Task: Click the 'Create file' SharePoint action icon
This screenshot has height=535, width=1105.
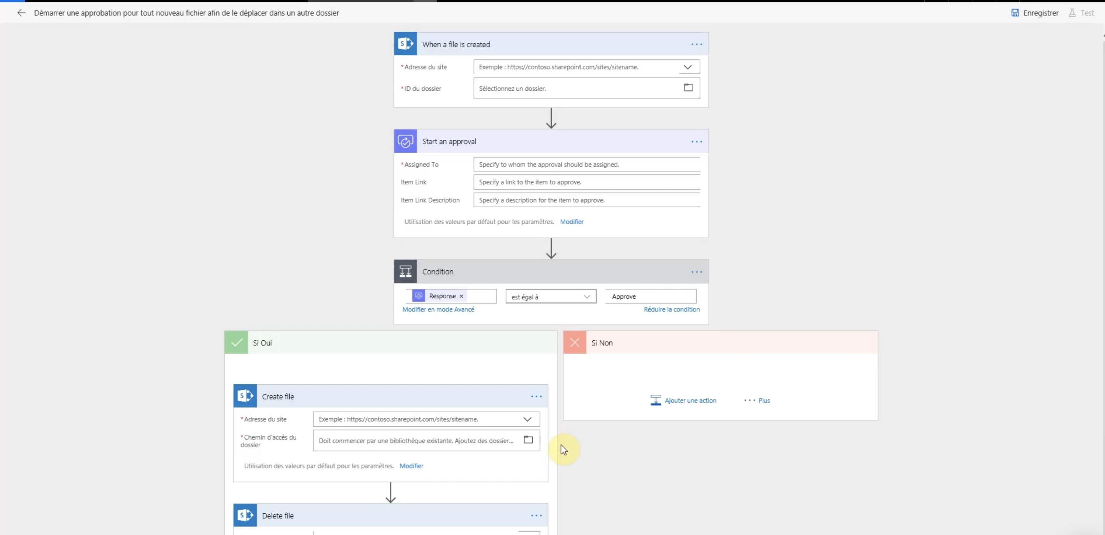Action: [245, 396]
